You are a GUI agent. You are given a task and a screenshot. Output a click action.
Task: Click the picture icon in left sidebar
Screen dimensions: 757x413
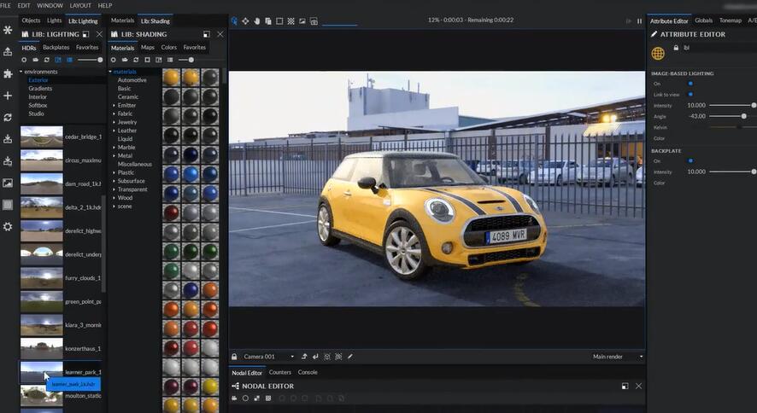click(8, 183)
